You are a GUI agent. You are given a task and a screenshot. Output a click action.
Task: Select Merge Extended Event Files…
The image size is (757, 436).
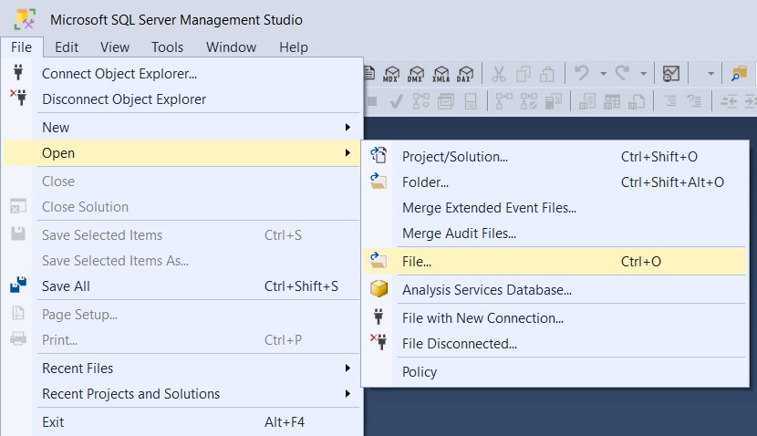tap(555, 208)
